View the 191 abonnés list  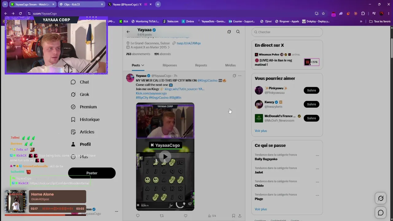click(x=162, y=54)
